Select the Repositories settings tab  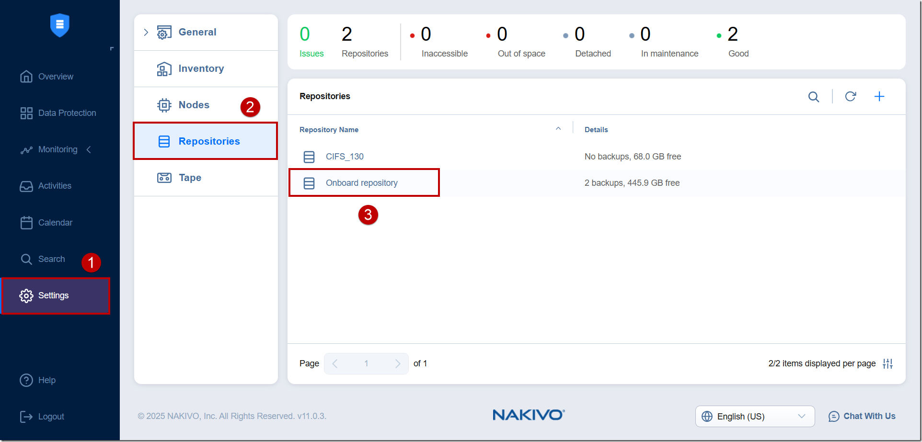click(x=206, y=141)
